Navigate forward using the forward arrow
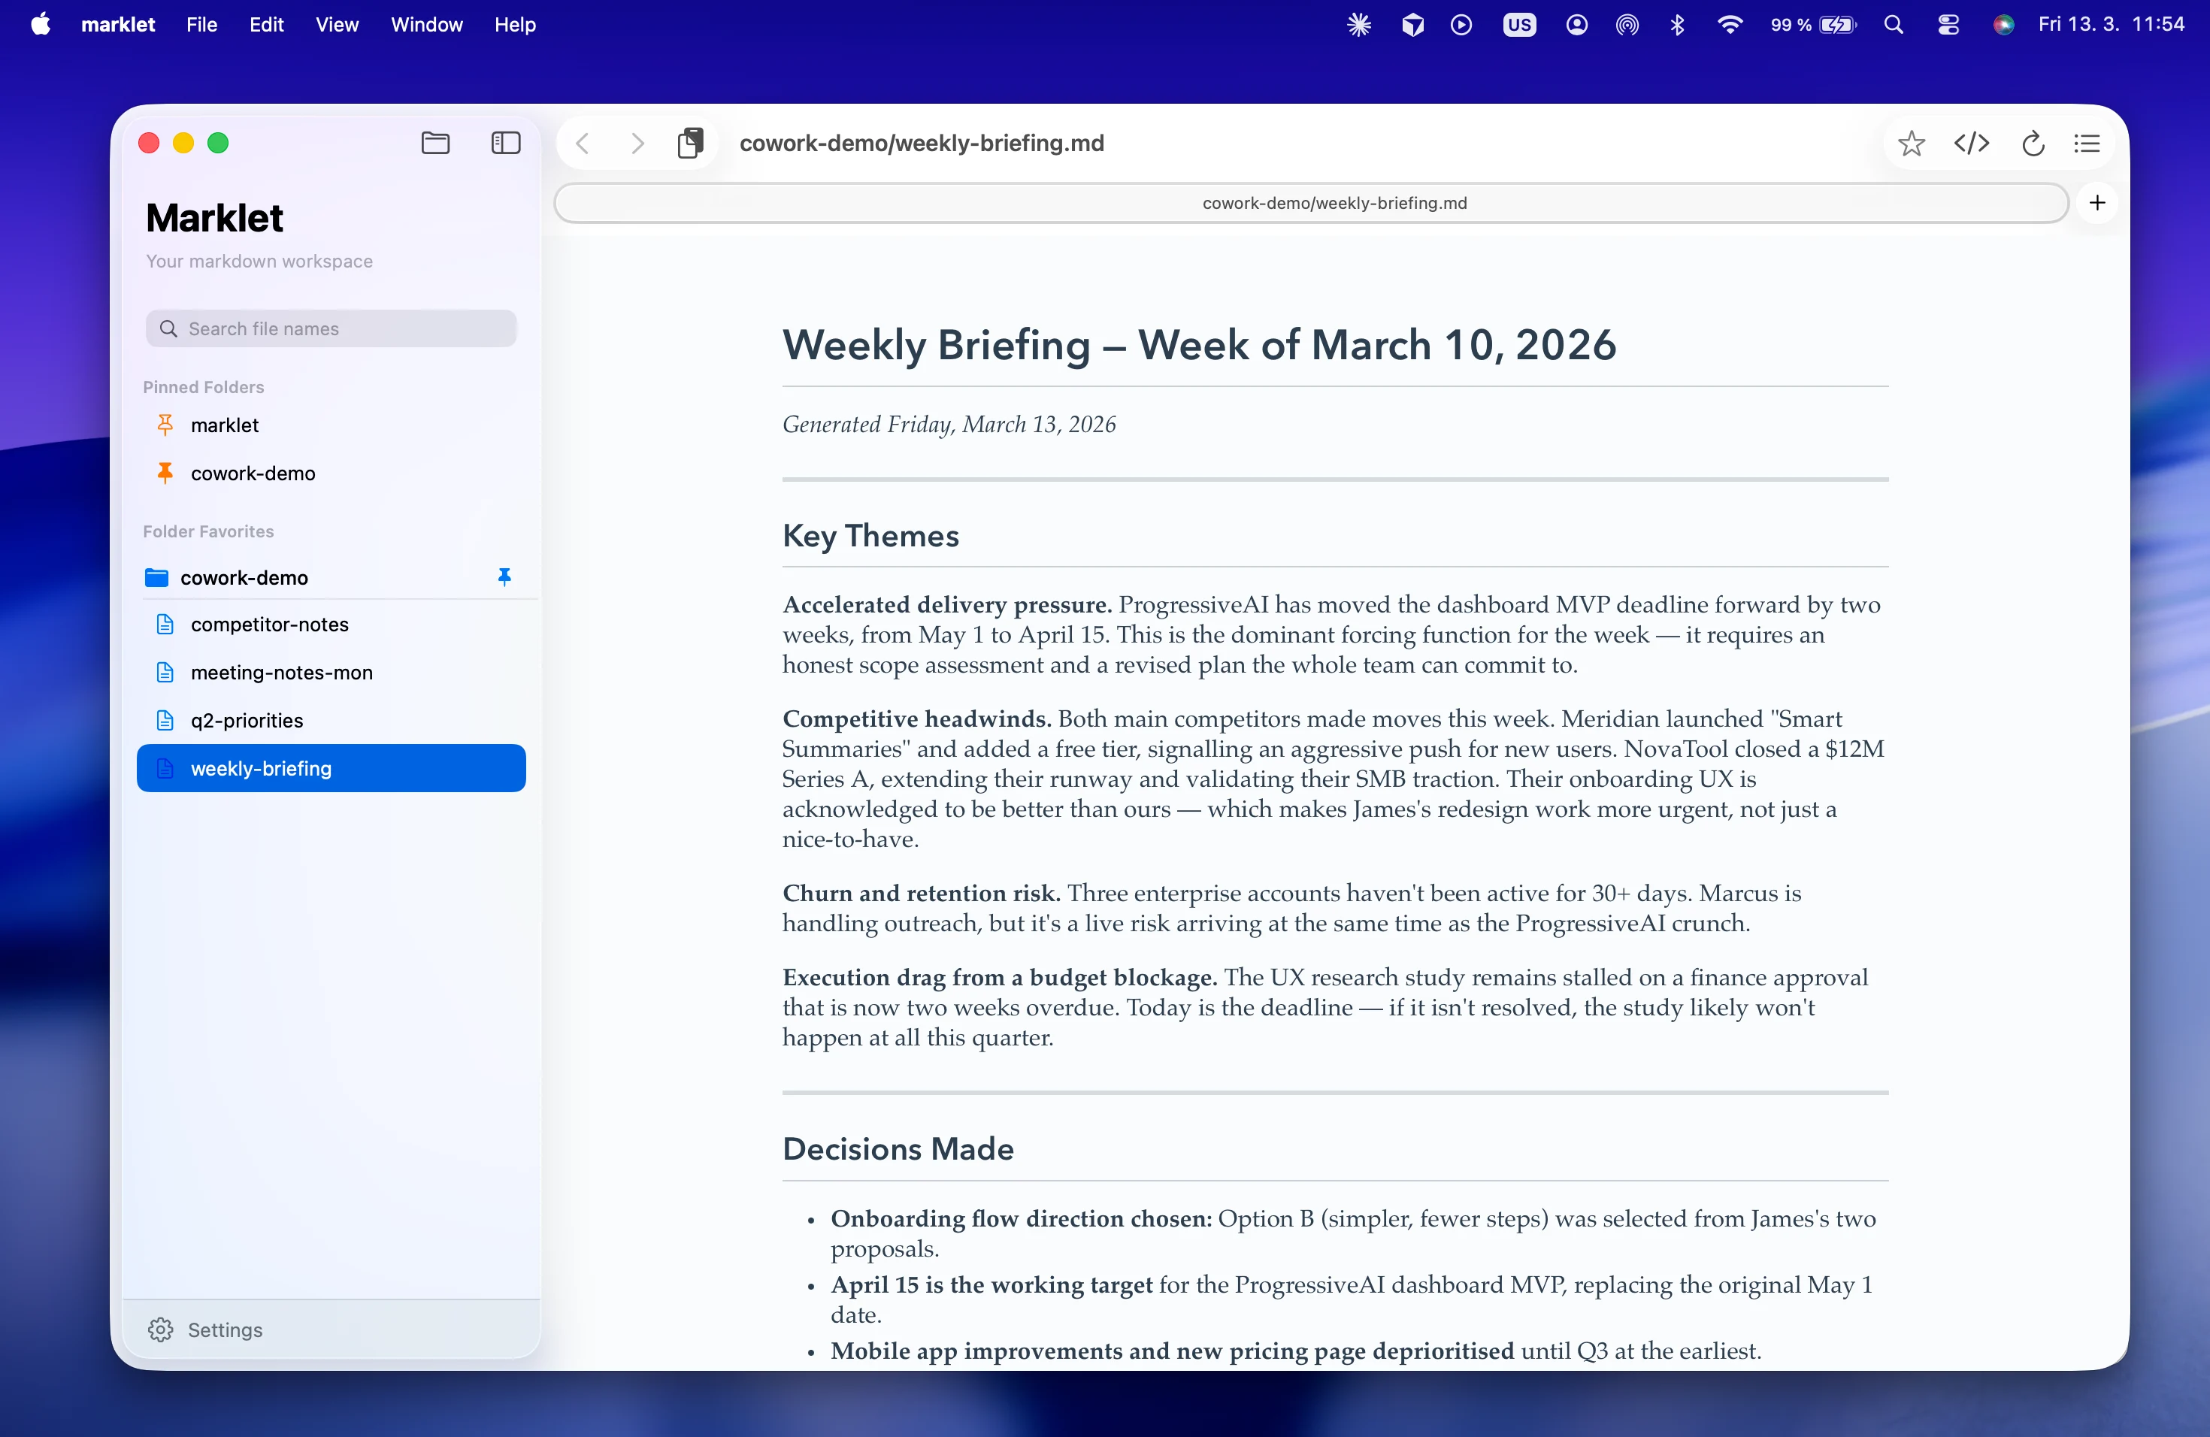2210x1437 pixels. pyautogui.click(x=637, y=143)
